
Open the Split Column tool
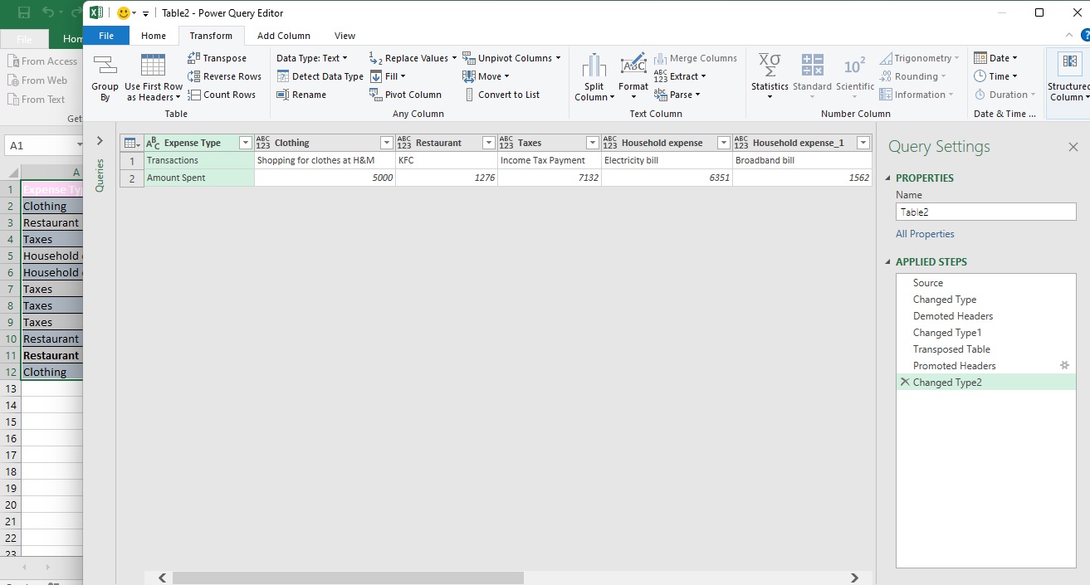pyautogui.click(x=593, y=76)
